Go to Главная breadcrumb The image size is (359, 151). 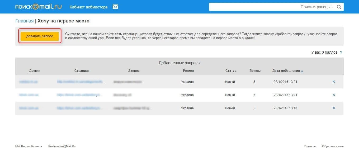[24, 21]
